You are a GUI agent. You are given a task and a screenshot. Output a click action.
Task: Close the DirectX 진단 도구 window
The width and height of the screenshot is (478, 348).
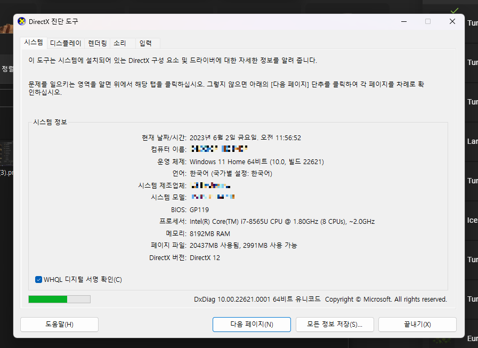[x=452, y=21]
